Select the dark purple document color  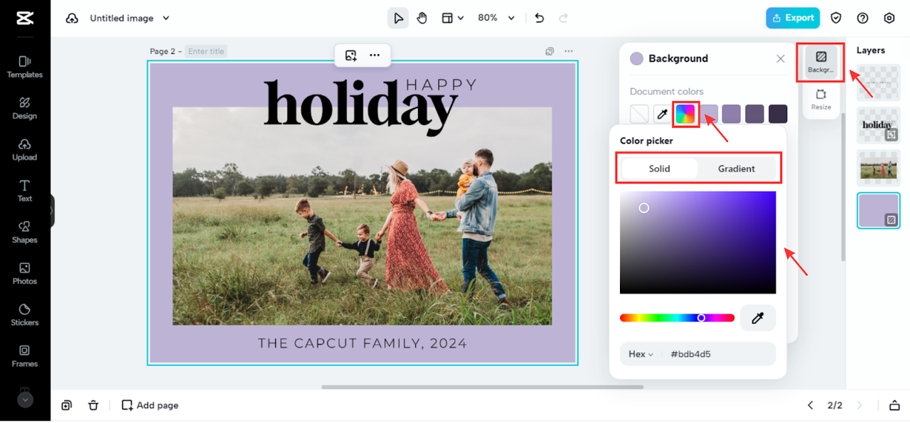(754, 114)
